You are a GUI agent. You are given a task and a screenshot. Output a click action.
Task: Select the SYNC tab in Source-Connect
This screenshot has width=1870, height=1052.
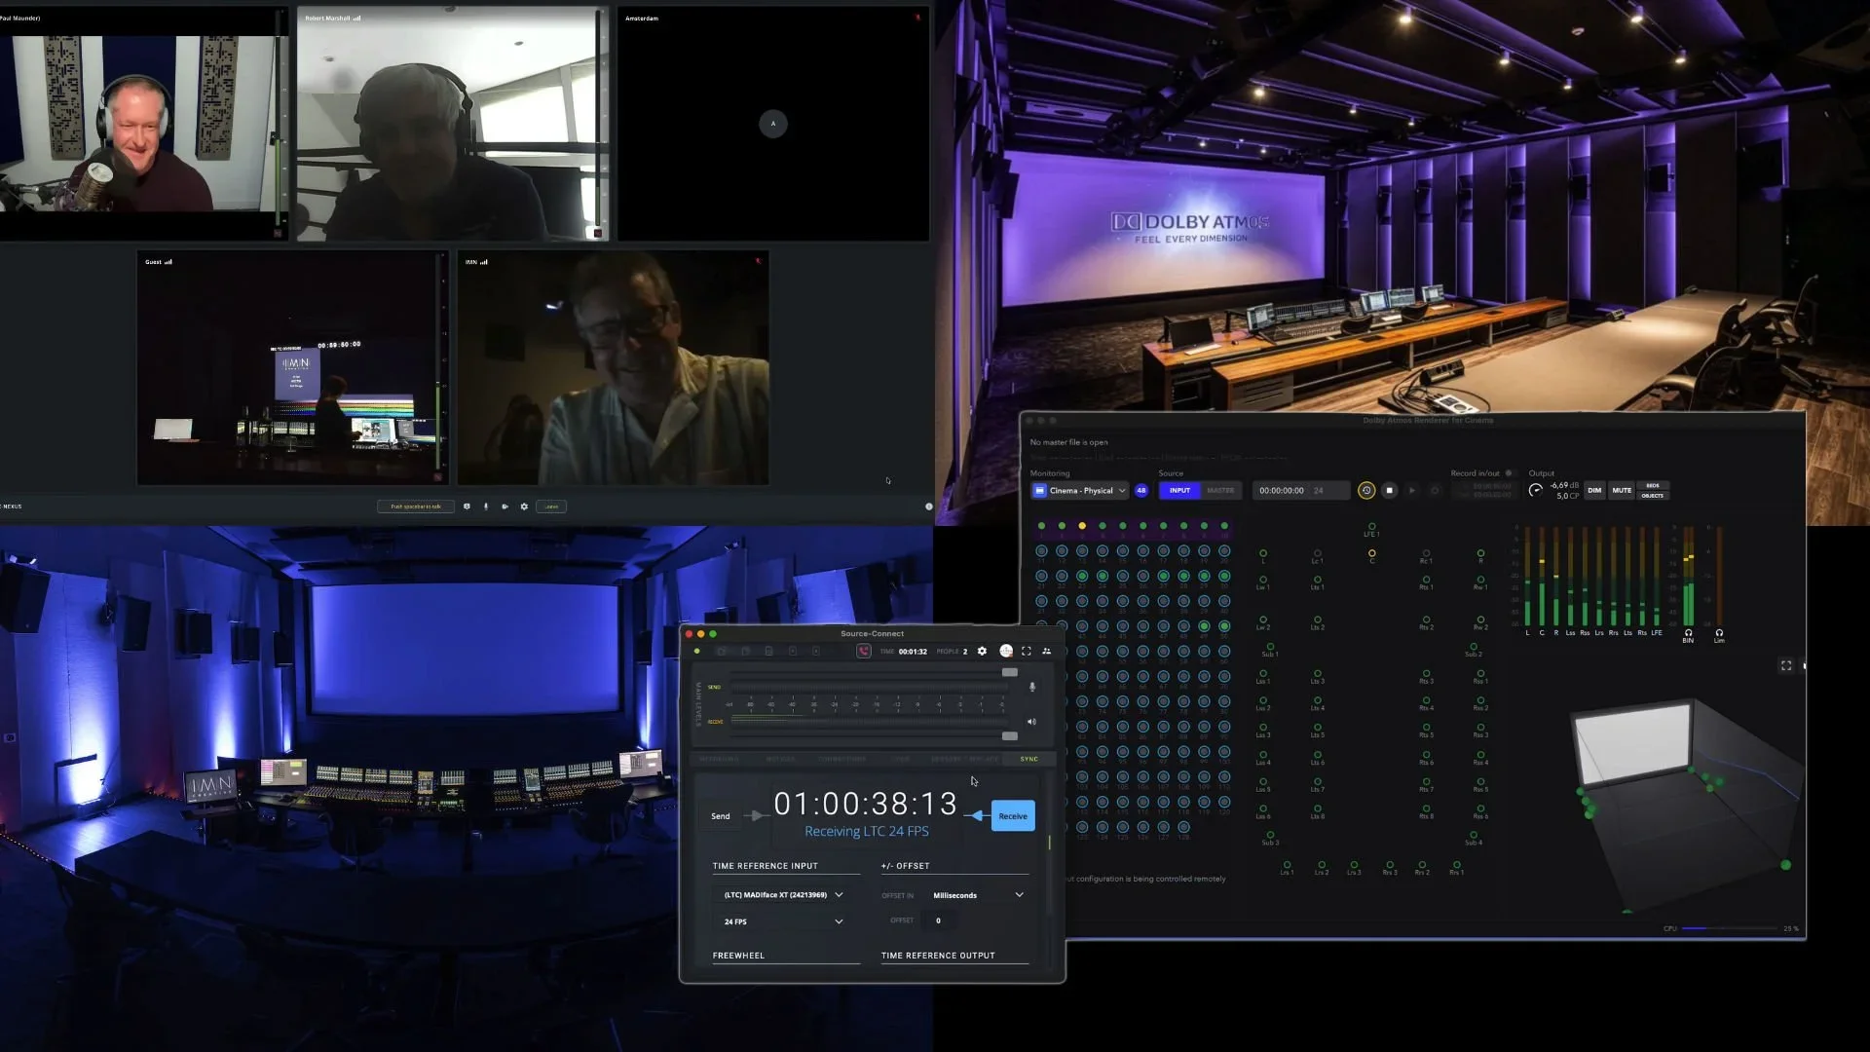pos(1029,759)
